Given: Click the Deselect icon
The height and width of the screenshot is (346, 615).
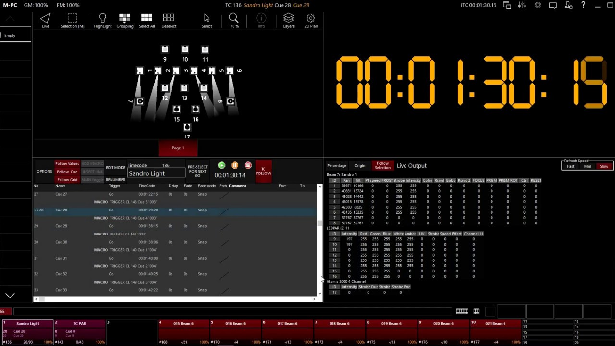Looking at the screenshot, I should pyautogui.click(x=169, y=21).
